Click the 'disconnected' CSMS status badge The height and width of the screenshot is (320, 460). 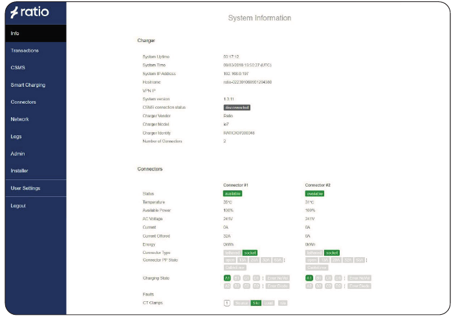point(237,108)
